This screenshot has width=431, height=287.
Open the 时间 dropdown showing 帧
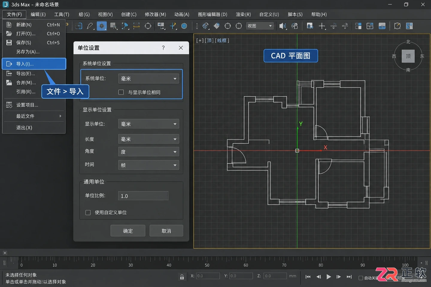[x=149, y=165]
